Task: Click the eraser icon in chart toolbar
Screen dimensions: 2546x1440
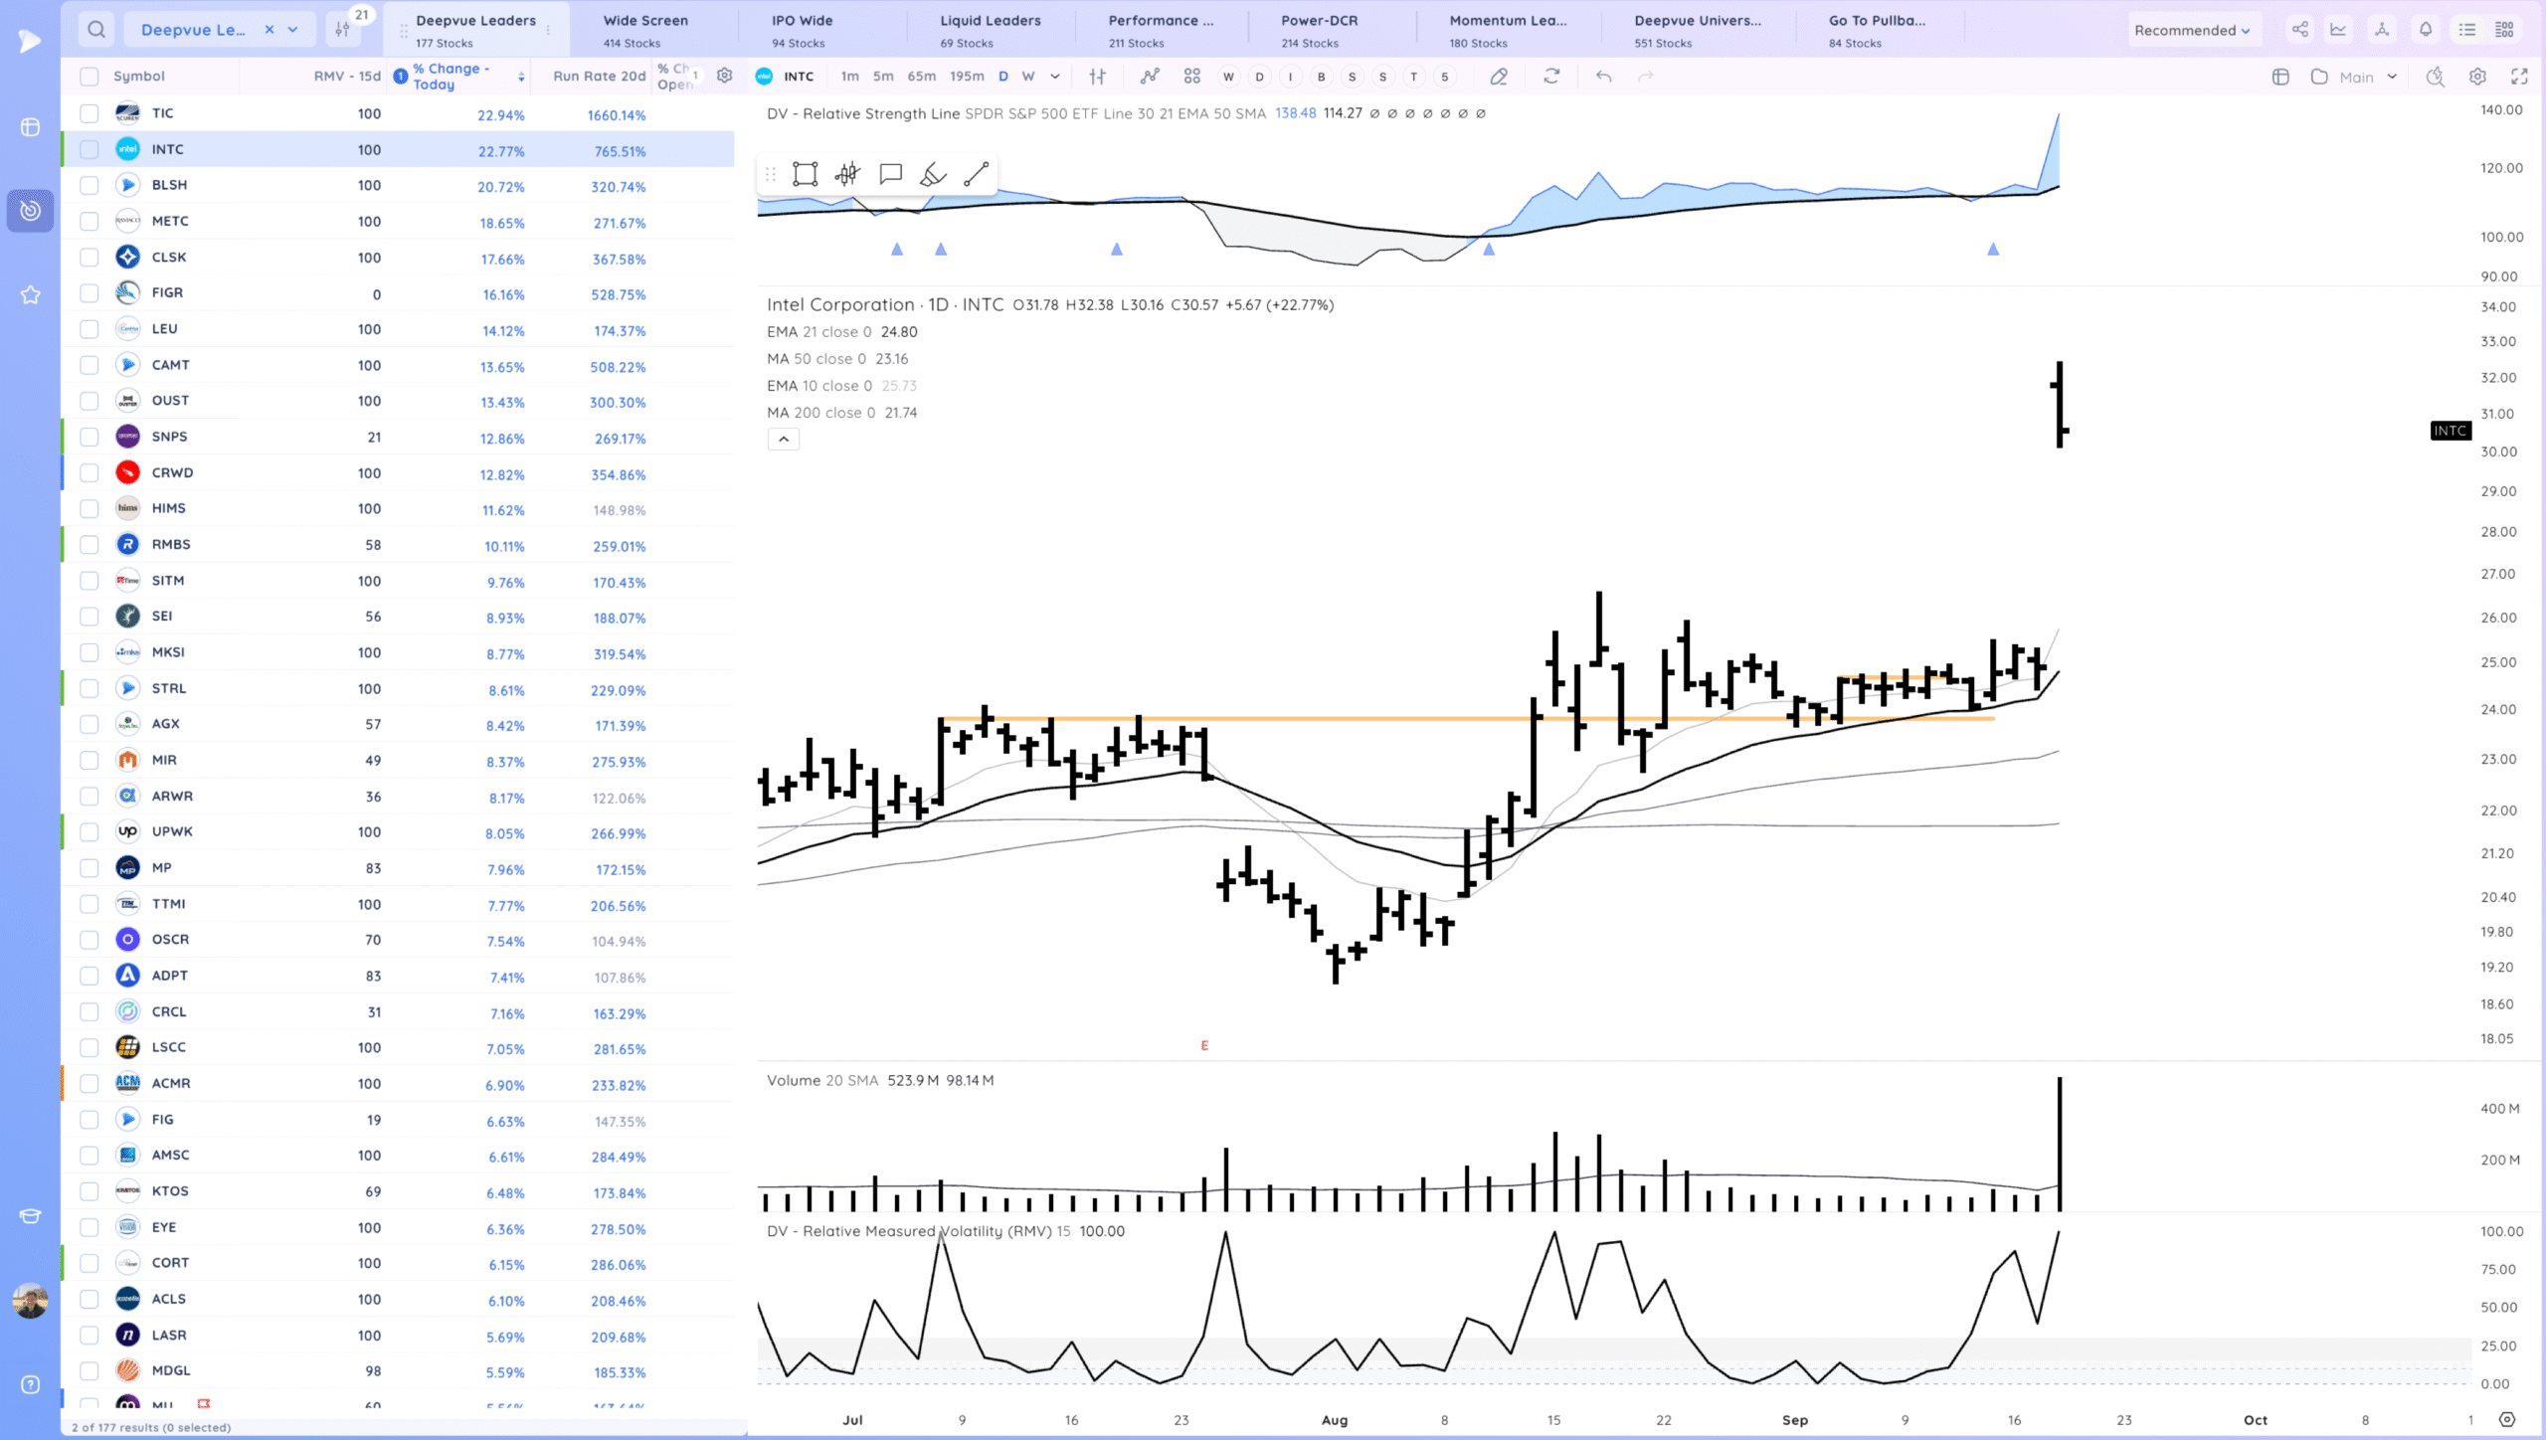Action: 1499,77
